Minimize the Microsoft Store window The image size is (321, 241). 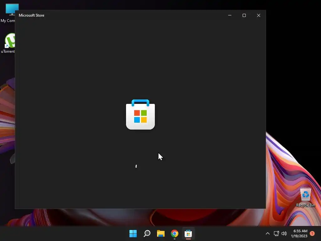coord(230,15)
